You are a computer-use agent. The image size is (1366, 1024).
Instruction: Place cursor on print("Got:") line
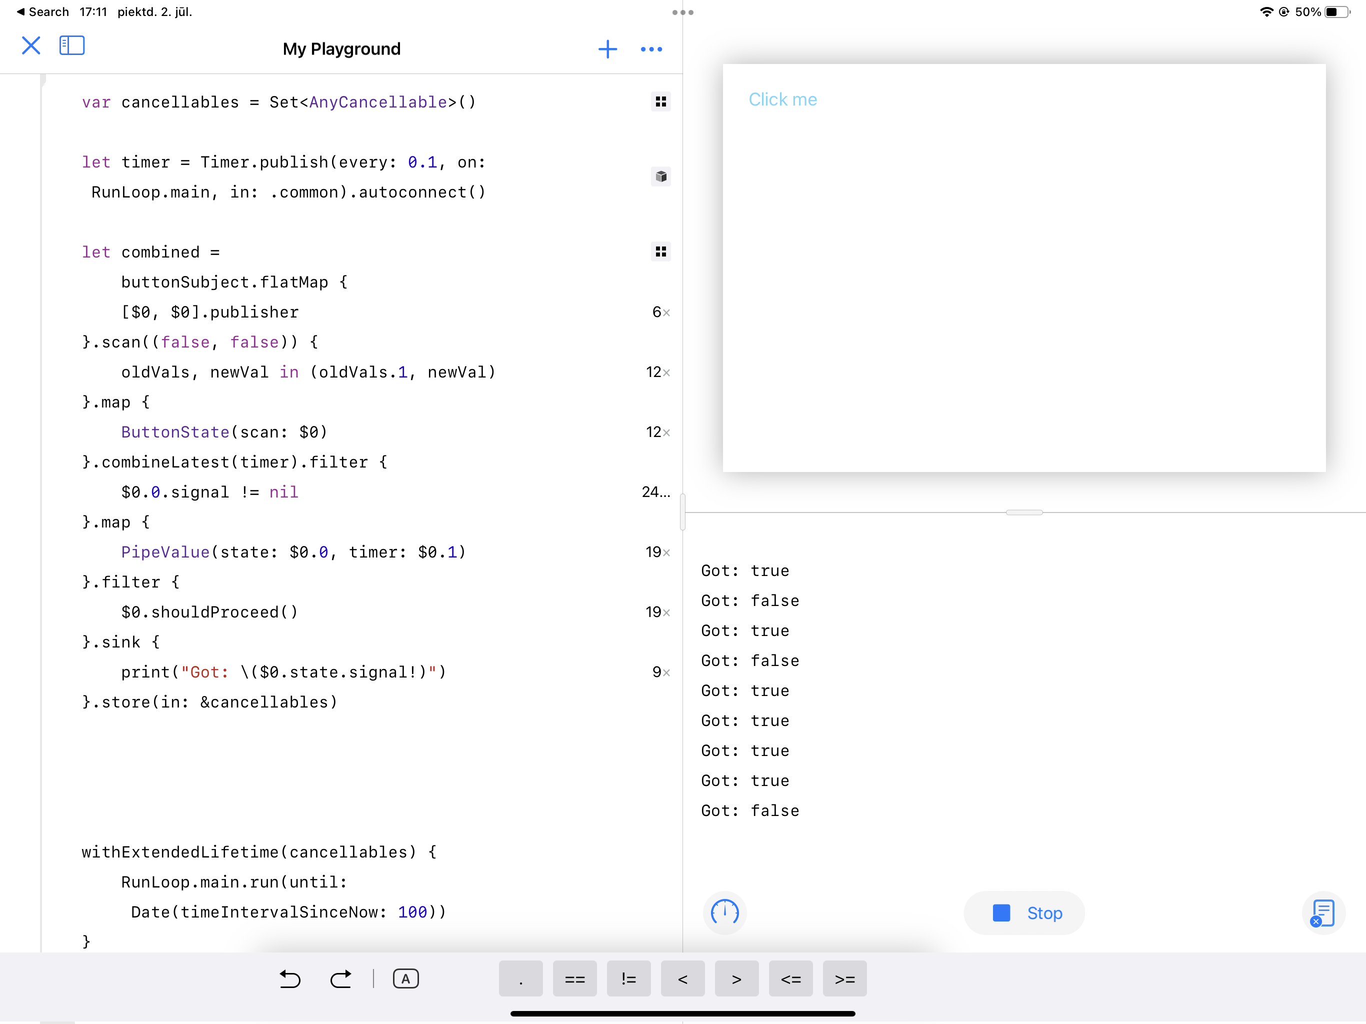(x=283, y=672)
